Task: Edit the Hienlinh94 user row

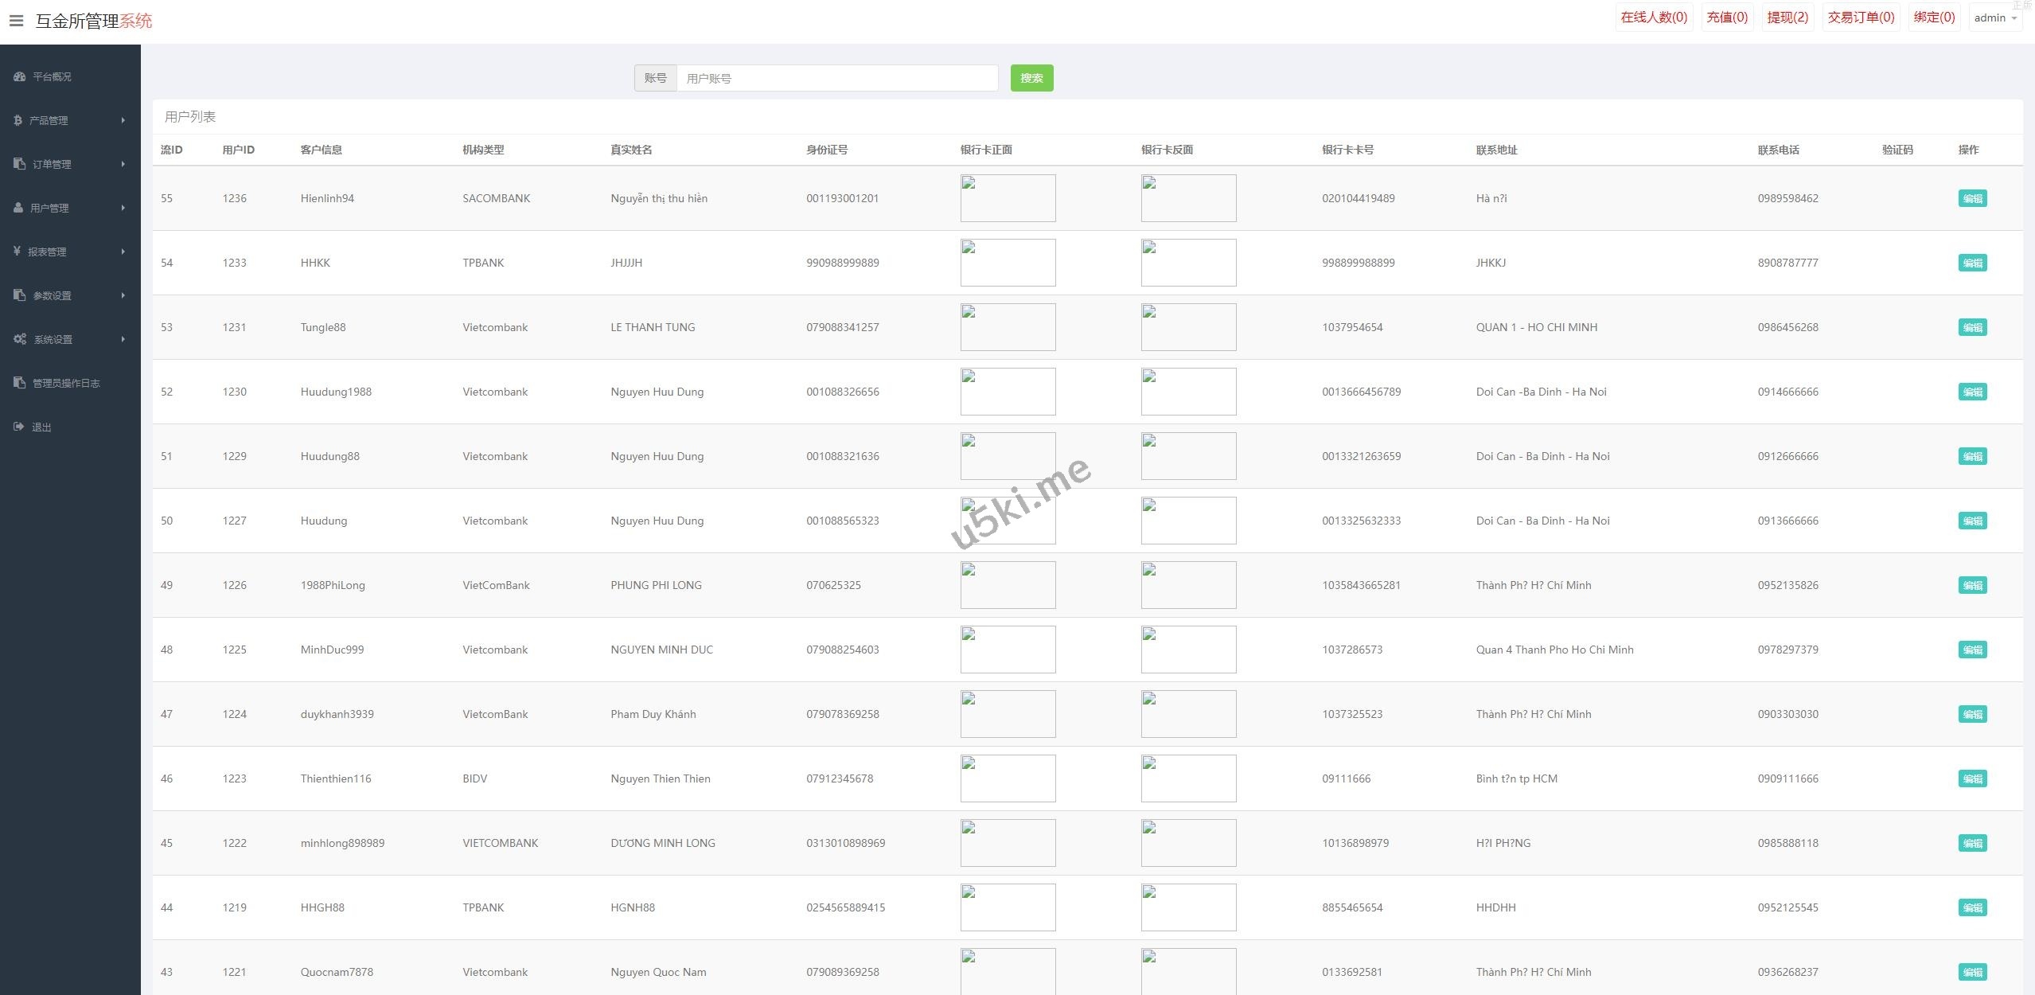Action: [x=1971, y=198]
